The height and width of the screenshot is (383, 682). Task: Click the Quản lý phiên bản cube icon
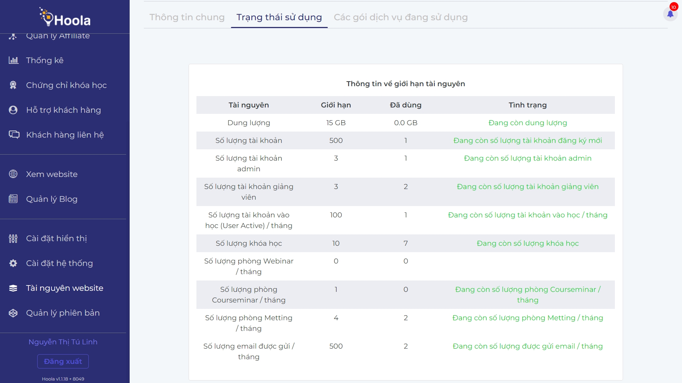point(13,313)
